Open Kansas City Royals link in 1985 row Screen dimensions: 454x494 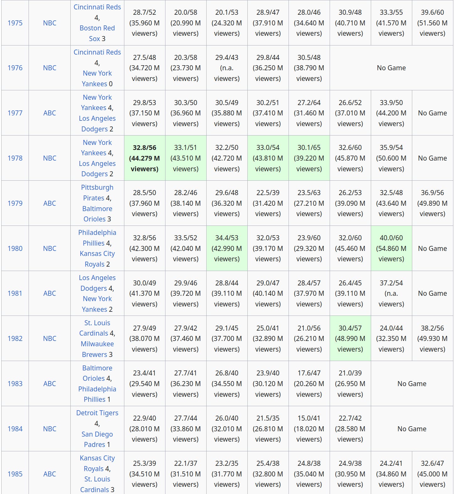(x=97, y=463)
